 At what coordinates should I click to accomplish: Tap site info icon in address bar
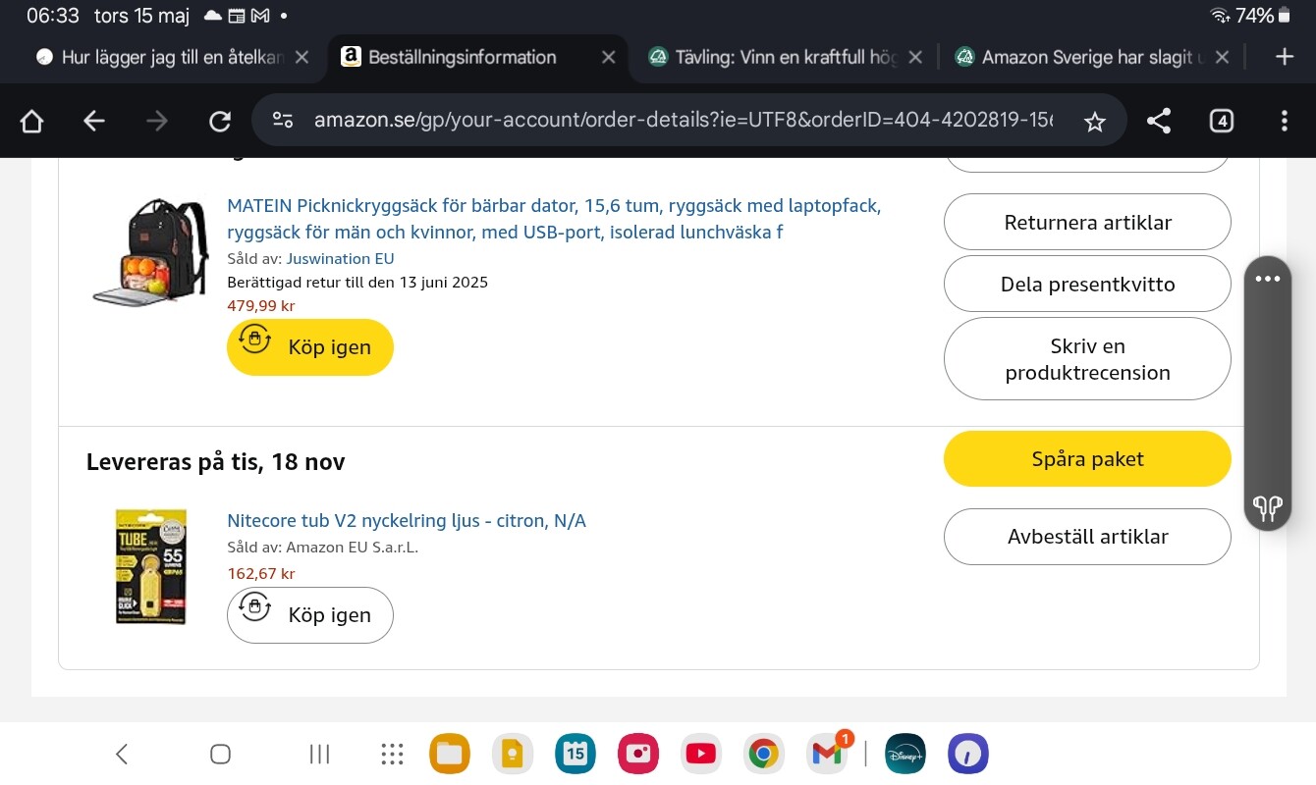(283, 122)
